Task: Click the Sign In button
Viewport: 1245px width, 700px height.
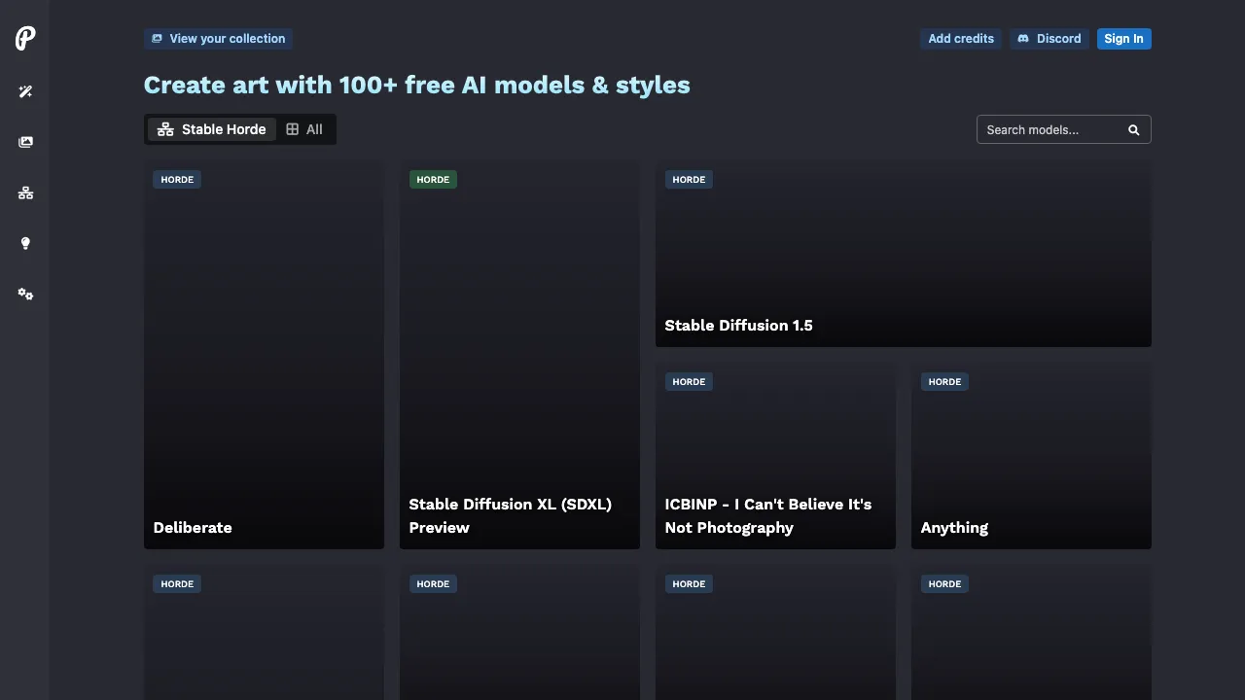Action: [1124, 39]
